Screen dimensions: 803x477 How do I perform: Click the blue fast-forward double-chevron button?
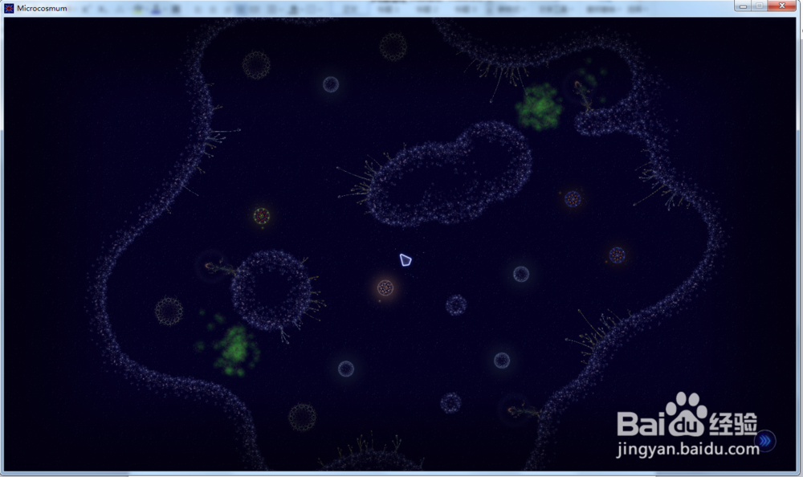point(765,441)
